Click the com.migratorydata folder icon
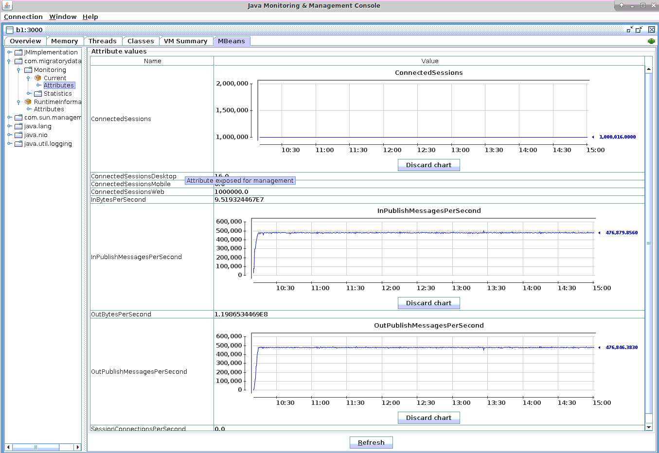 (x=18, y=61)
